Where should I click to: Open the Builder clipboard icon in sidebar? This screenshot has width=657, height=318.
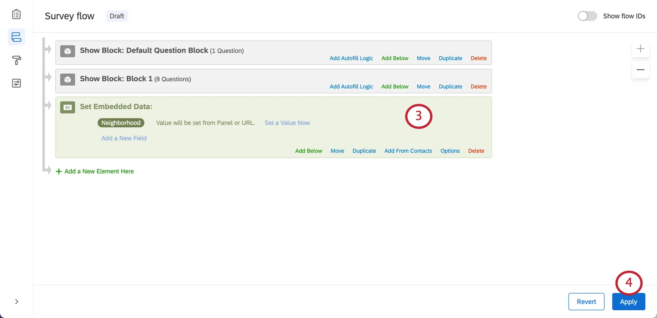coord(16,14)
